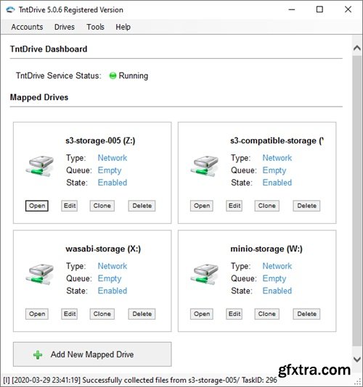Click Add New Mapped Drive button
This screenshot has width=363, height=387.
(92, 354)
